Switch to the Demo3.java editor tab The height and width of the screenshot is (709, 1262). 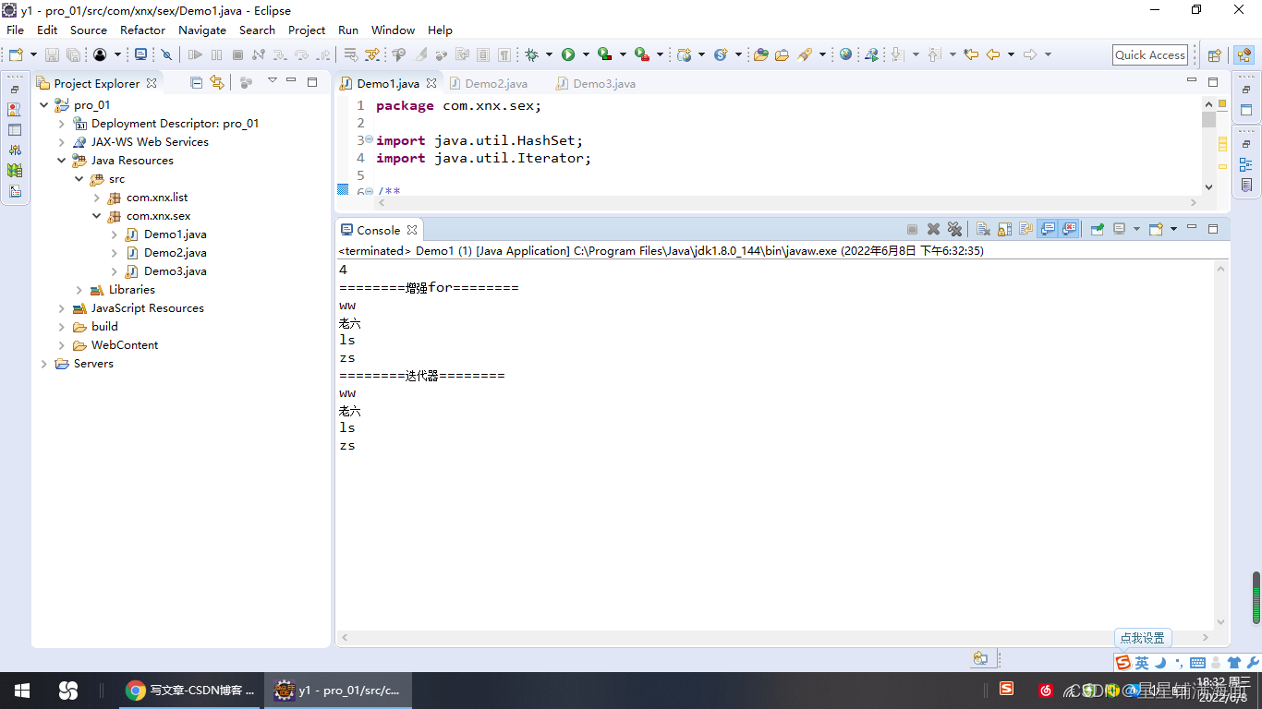point(596,83)
